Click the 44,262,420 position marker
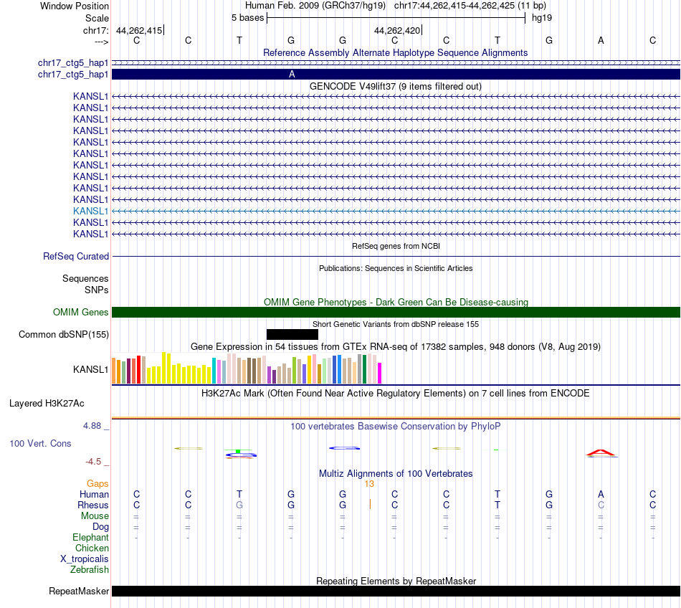 tap(397, 30)
